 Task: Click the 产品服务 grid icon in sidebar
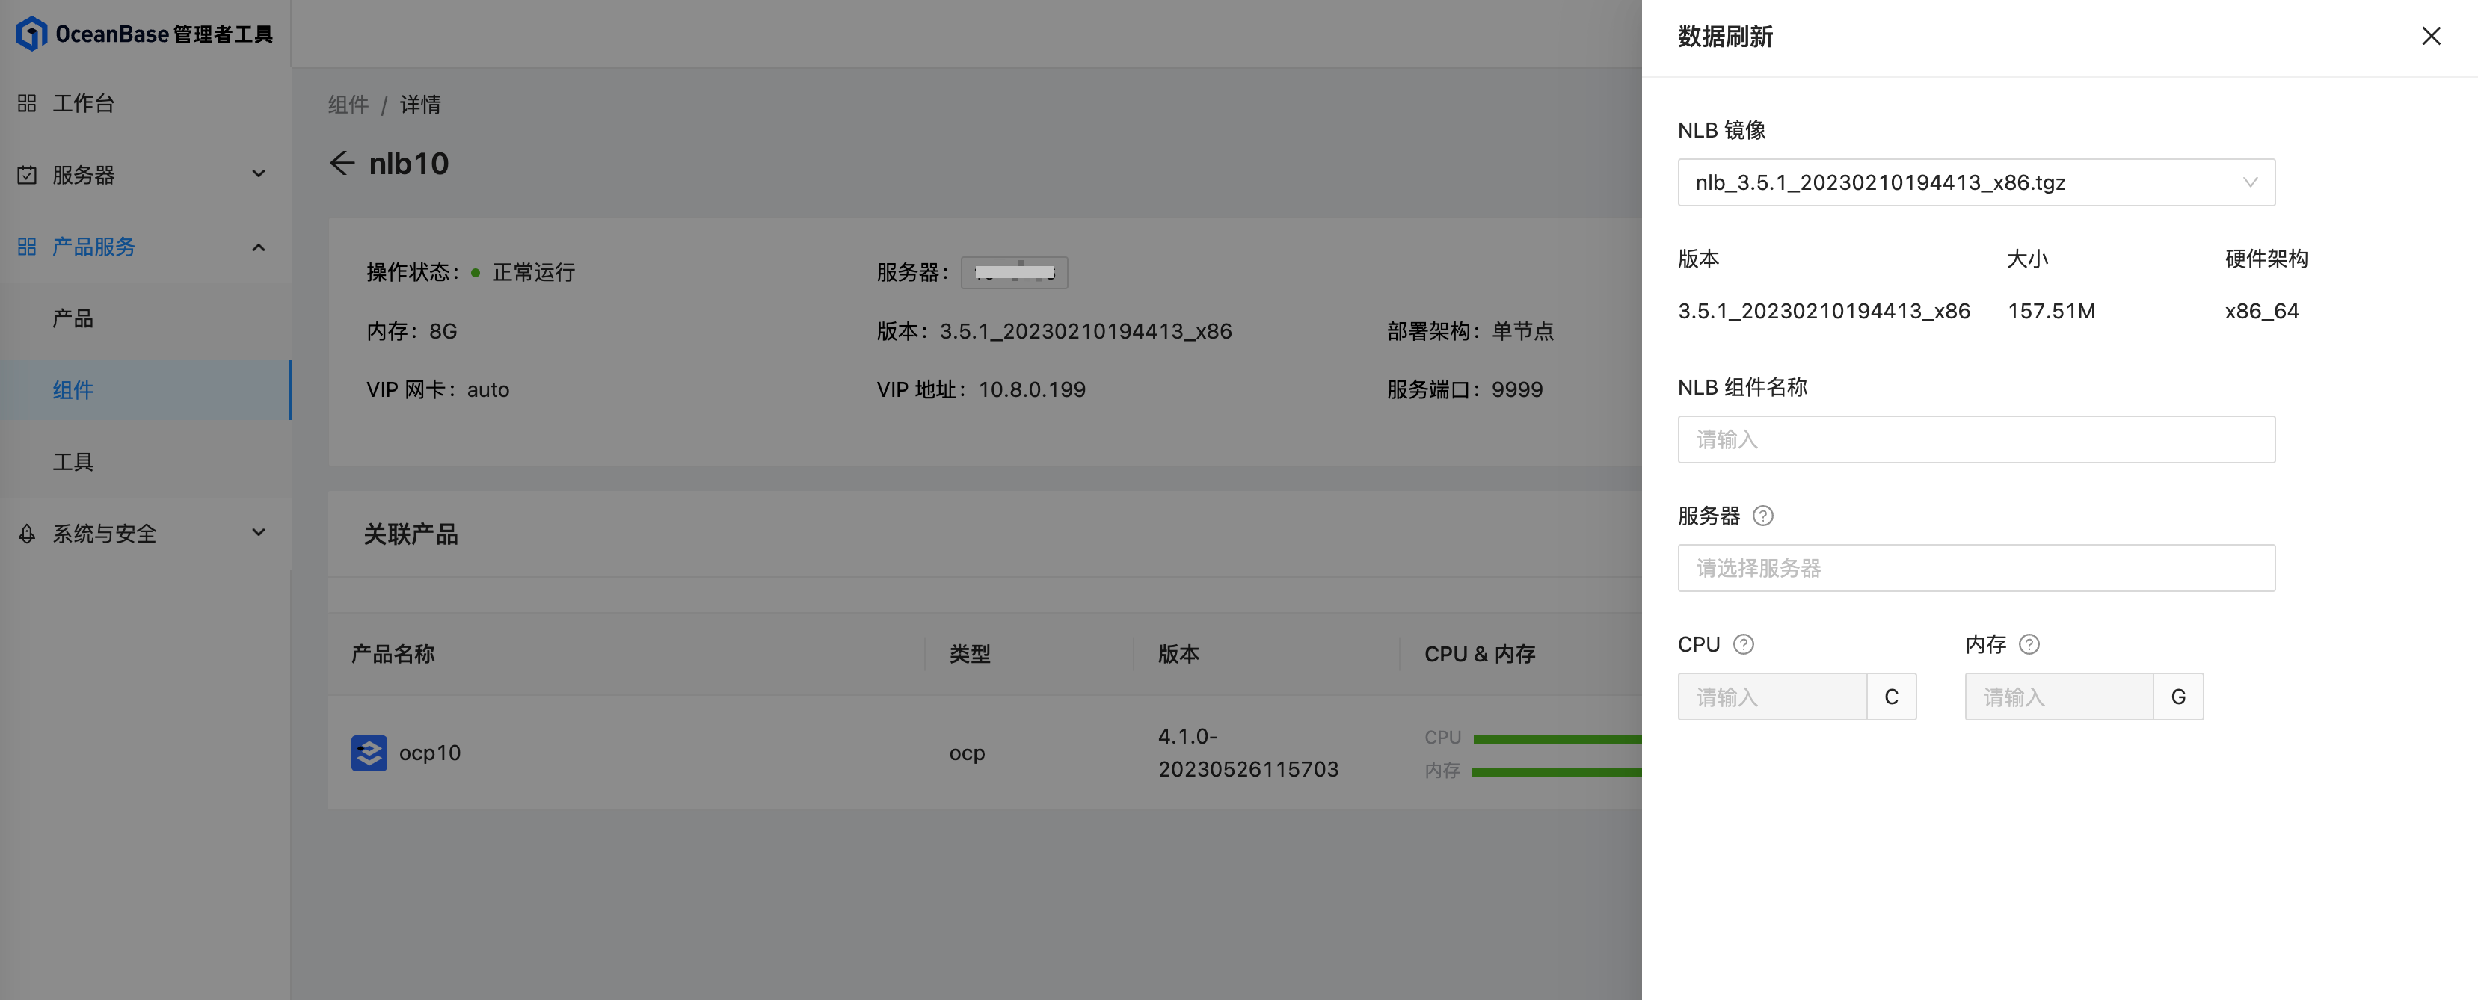(26, 247)
